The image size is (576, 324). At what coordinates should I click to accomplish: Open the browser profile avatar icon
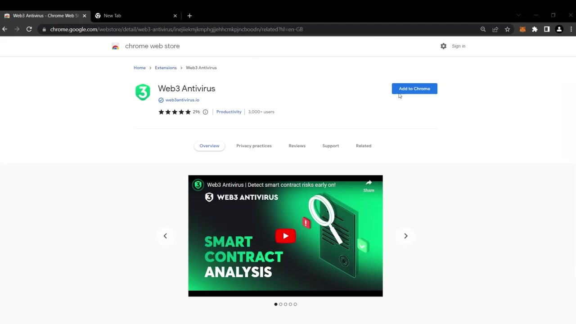pyautogui.click(x=559, y=29)
